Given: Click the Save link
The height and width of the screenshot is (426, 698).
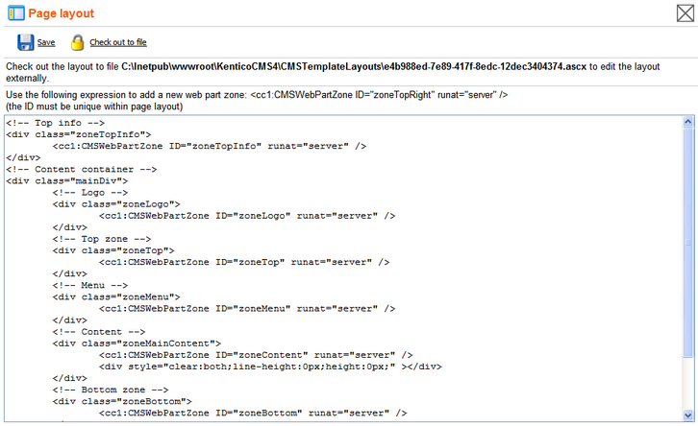Looking at the screenshot, I should [x=46, y=42].
